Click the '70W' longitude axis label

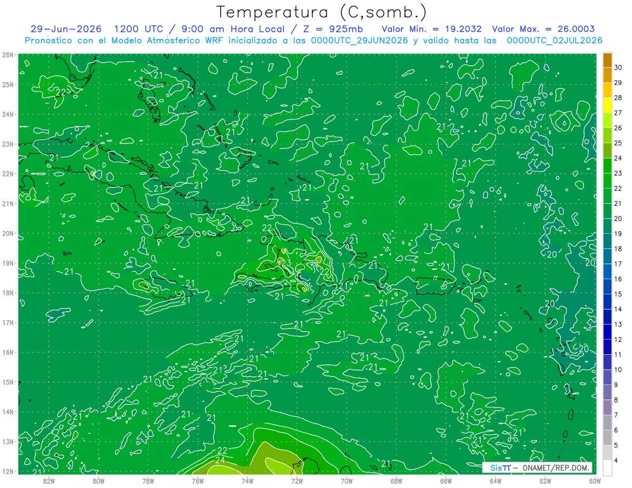click(x=347, y=480)
